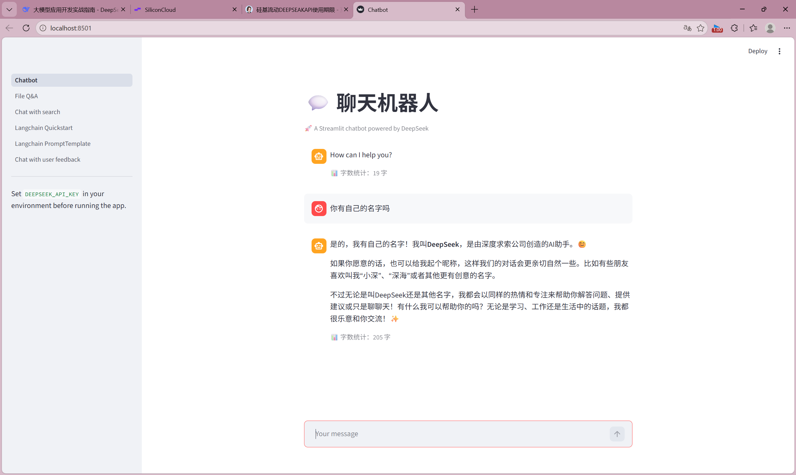This screenshot has height=475, width=796.
Task: Open the red 1.00 extension icon
Action: pyautogui.click(x=717, y=28)
